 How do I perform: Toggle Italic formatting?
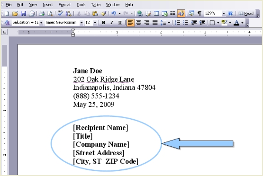click(112, 22)
